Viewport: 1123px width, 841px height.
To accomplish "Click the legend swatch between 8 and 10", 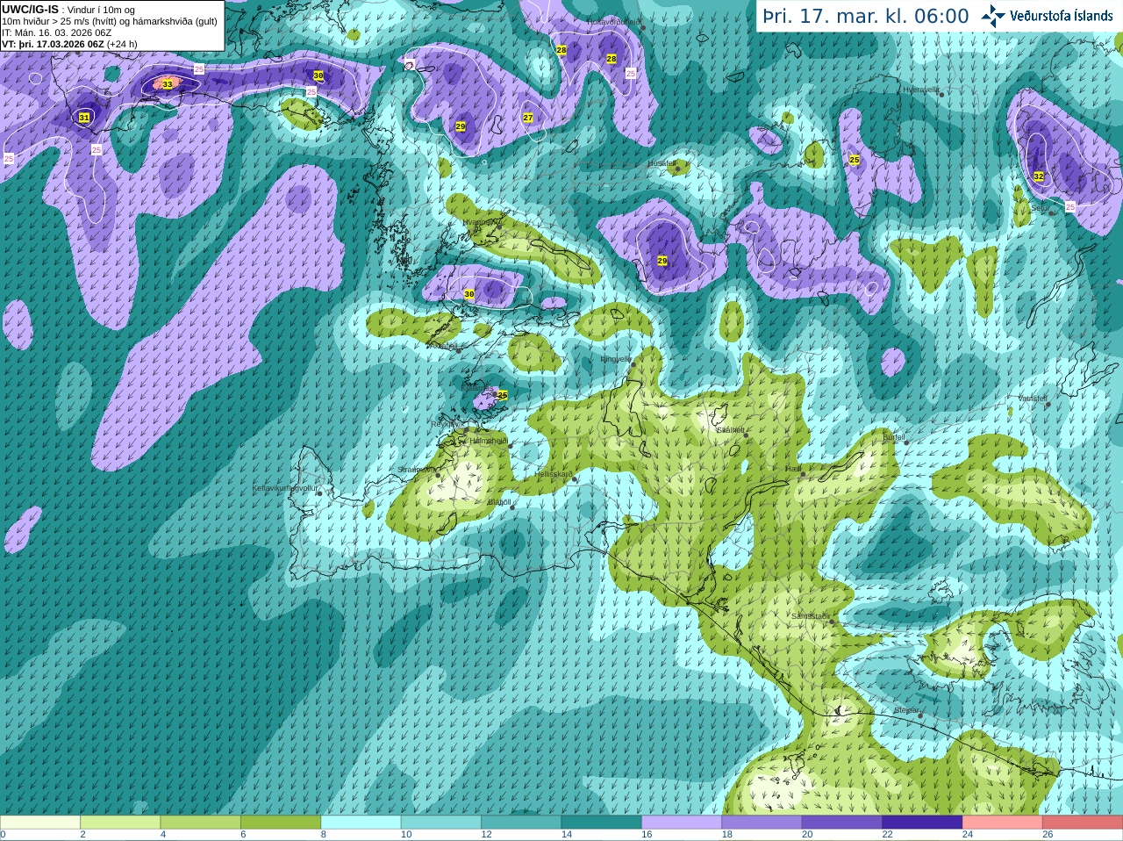I will point(361,823).
